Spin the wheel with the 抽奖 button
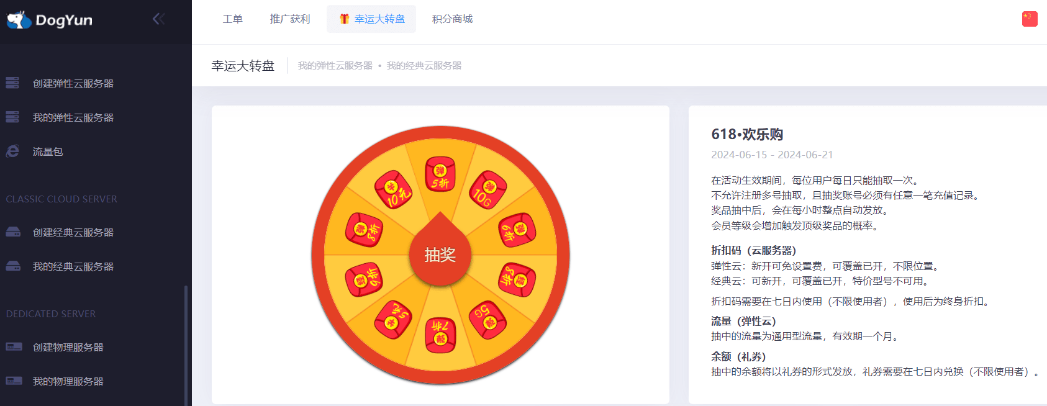The width and height of the screenshot is (1047, 406). [440, 255]
